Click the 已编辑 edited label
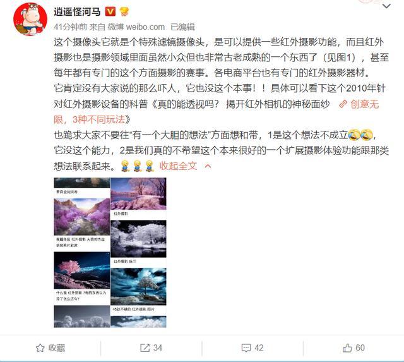The width and height of the screenshot is (404, 362). coord(182,27)
